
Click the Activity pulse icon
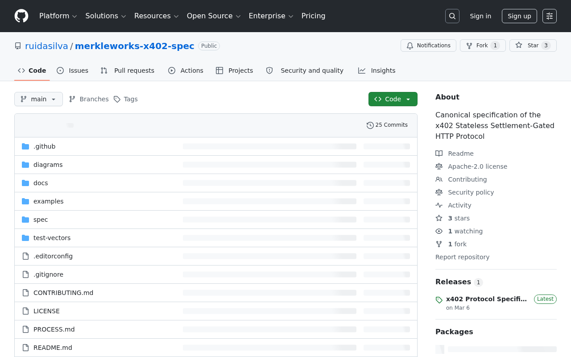tap(439, 205)
